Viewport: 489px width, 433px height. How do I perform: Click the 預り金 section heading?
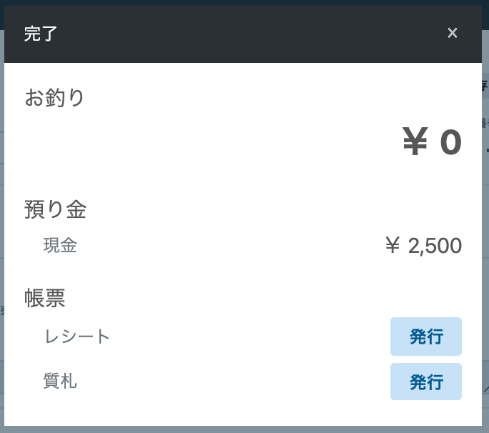[x=56, y=209]
